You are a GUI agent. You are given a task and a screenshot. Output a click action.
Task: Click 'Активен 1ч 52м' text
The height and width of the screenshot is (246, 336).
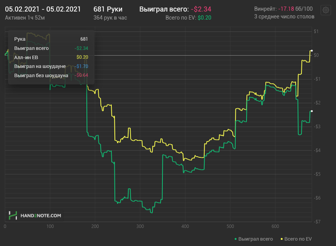click(25, 18)
